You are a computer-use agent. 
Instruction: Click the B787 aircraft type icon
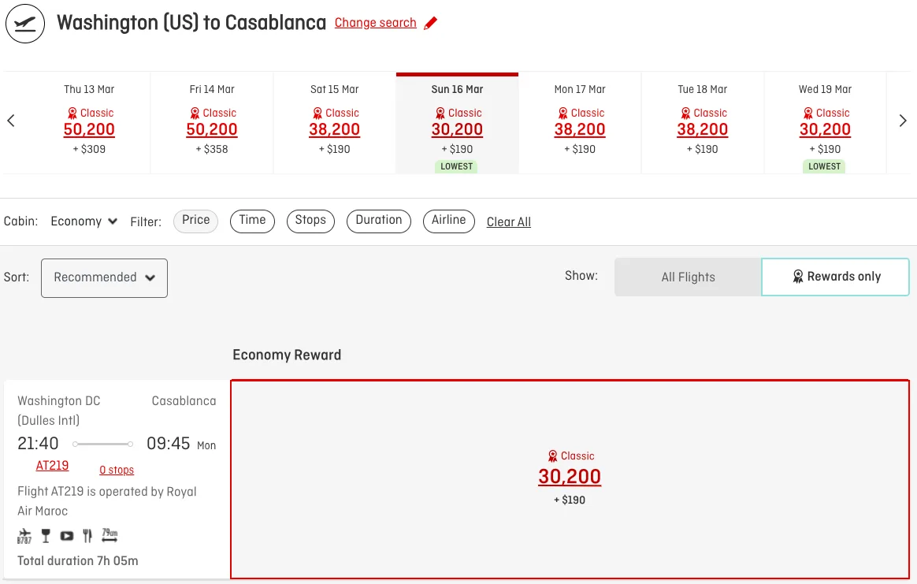pos(24,535)
